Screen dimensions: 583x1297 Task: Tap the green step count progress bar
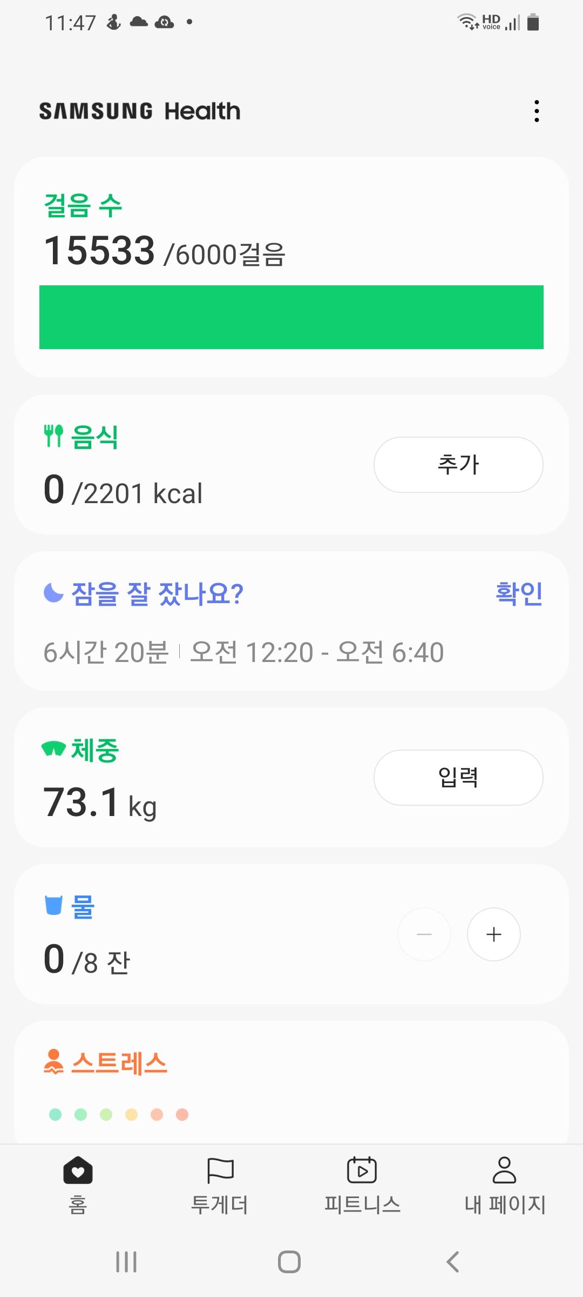(x=291, y=317)
